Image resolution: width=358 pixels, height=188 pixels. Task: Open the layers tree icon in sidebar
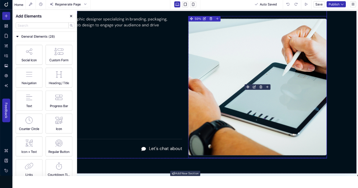point(6,56)
